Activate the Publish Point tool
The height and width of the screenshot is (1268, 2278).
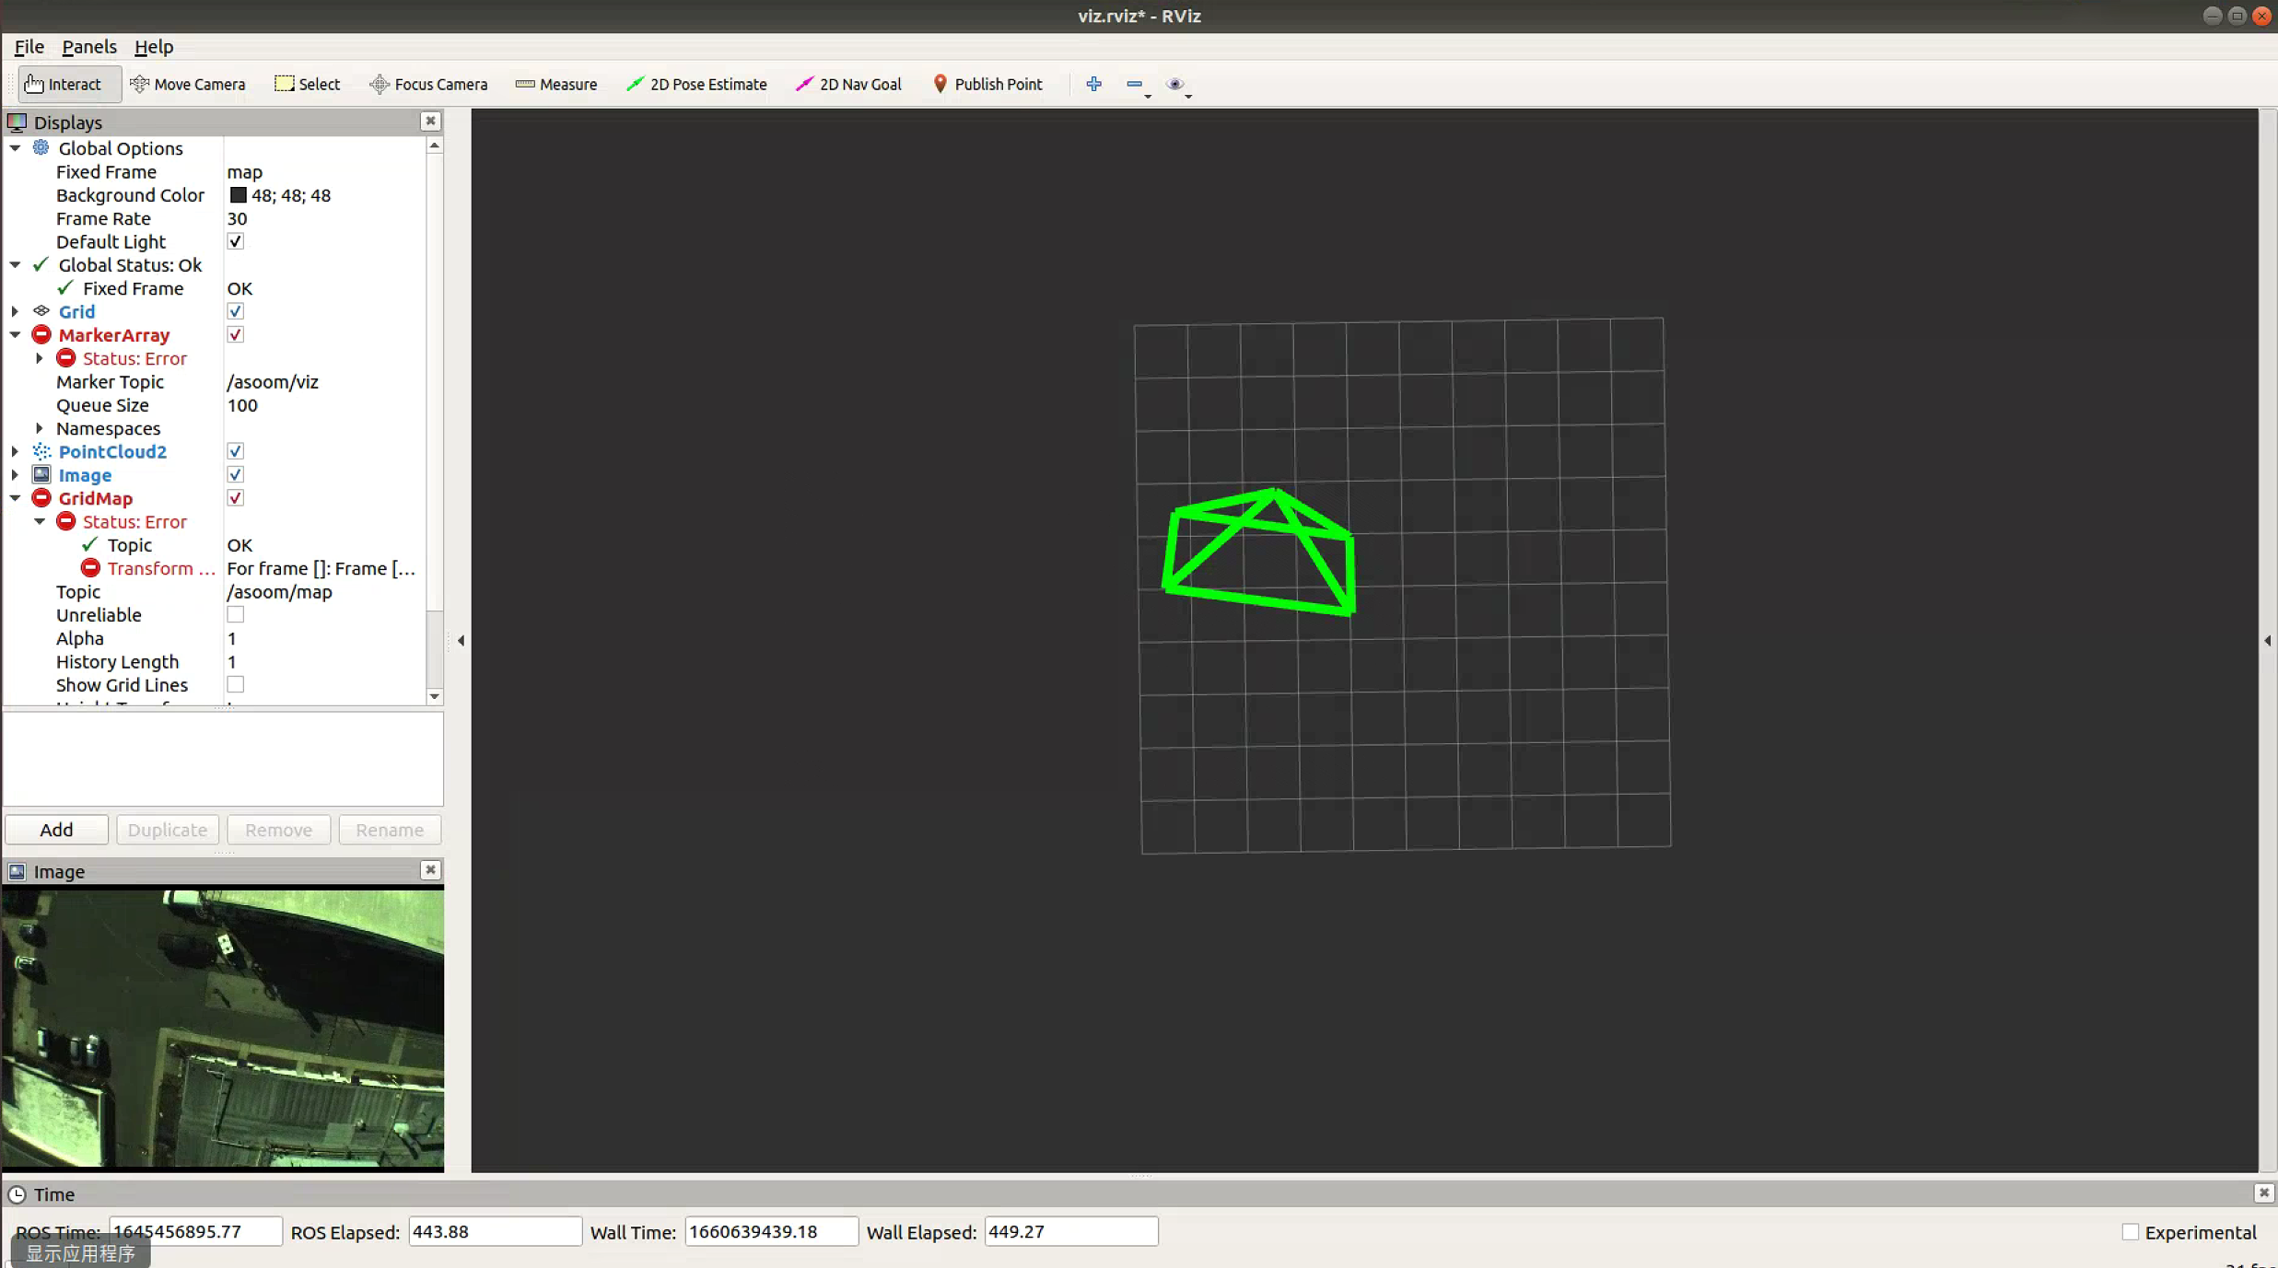click(x=987, y=84)
